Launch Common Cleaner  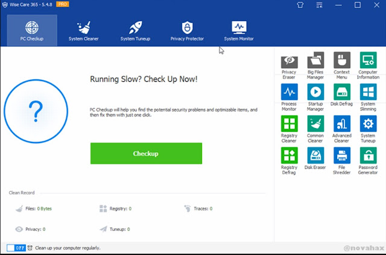click(x=315, y=129)
